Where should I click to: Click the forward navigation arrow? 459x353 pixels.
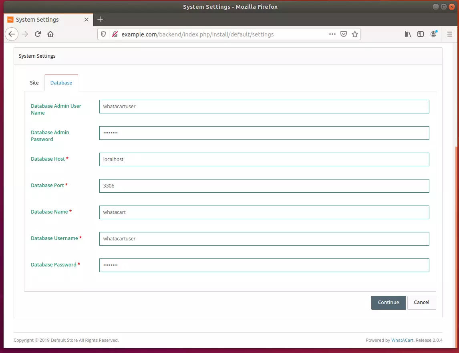25,34
